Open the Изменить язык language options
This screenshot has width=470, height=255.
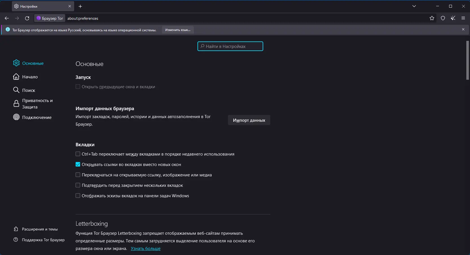point(178,30)
